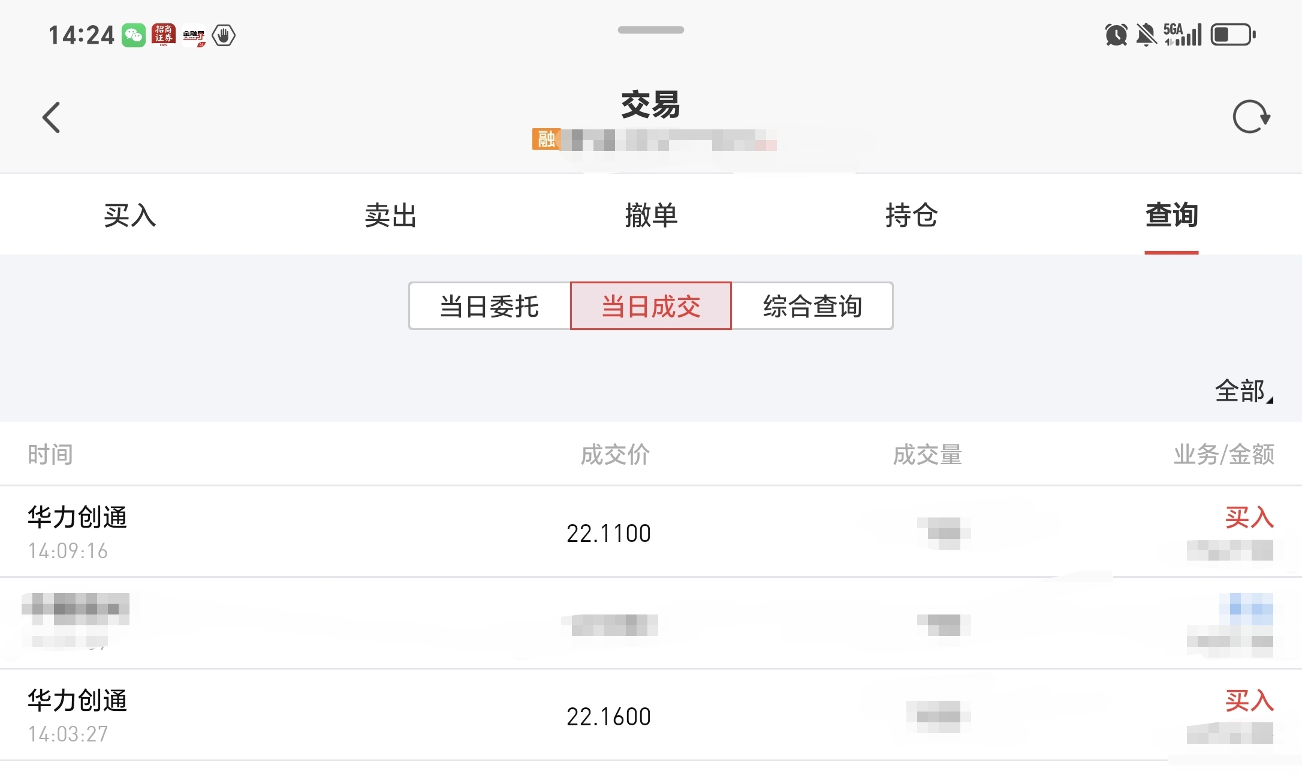Image resolution: width=1302 pixels, height=775 pixels.
Task: Go to the 持仓 tab
Action: pyautogui.click(x=911, y=215)
